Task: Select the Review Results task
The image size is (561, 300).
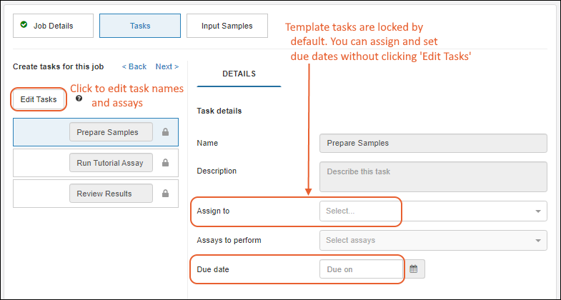Action: click(110, 194)
